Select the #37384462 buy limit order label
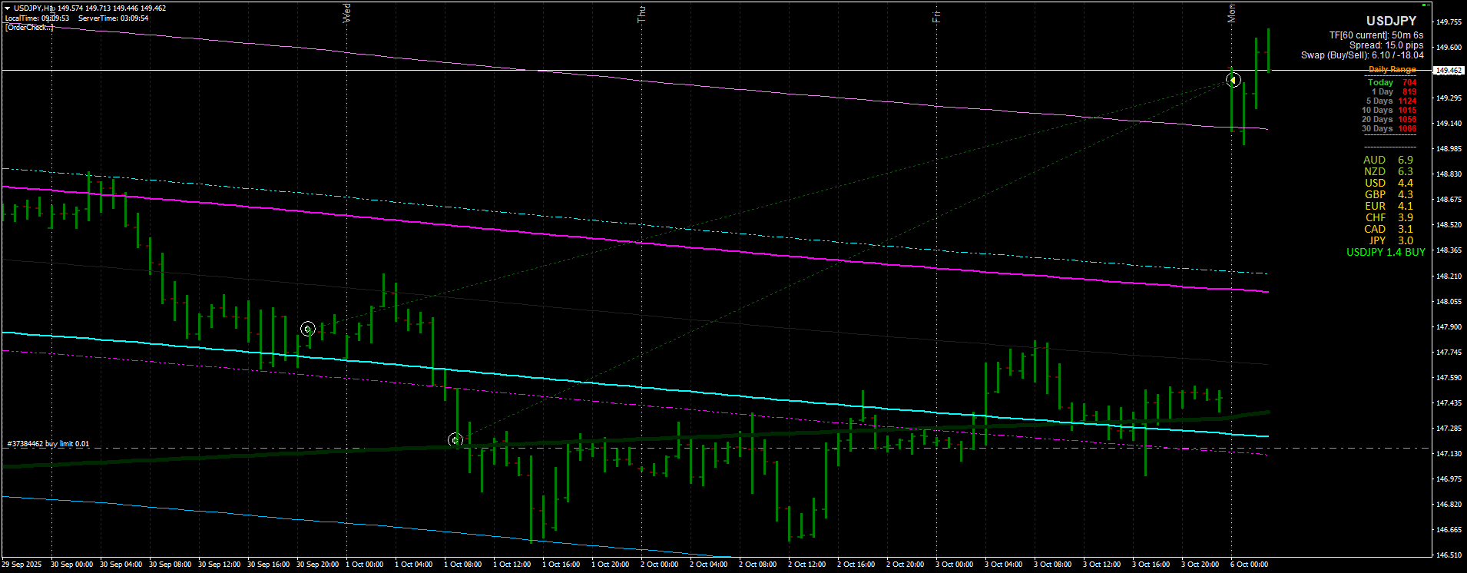Screen dimensions: 1467x573 48,444
